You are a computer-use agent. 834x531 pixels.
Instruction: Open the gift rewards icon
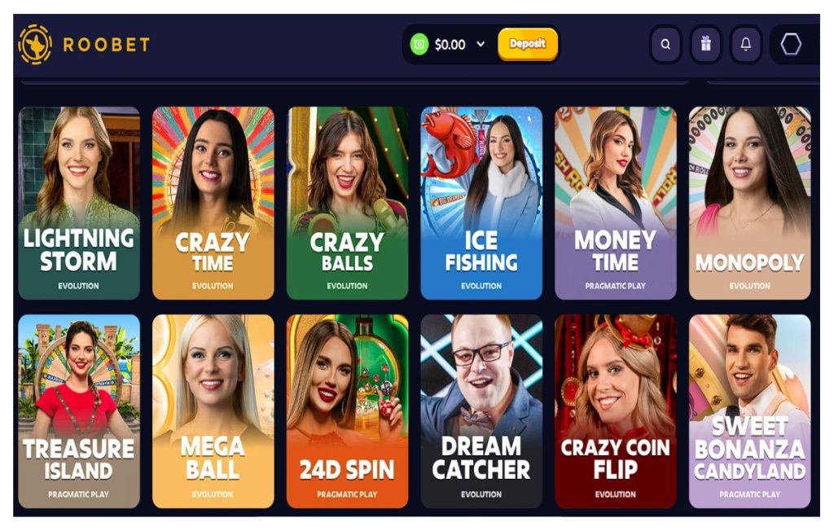tap(706, 44)
